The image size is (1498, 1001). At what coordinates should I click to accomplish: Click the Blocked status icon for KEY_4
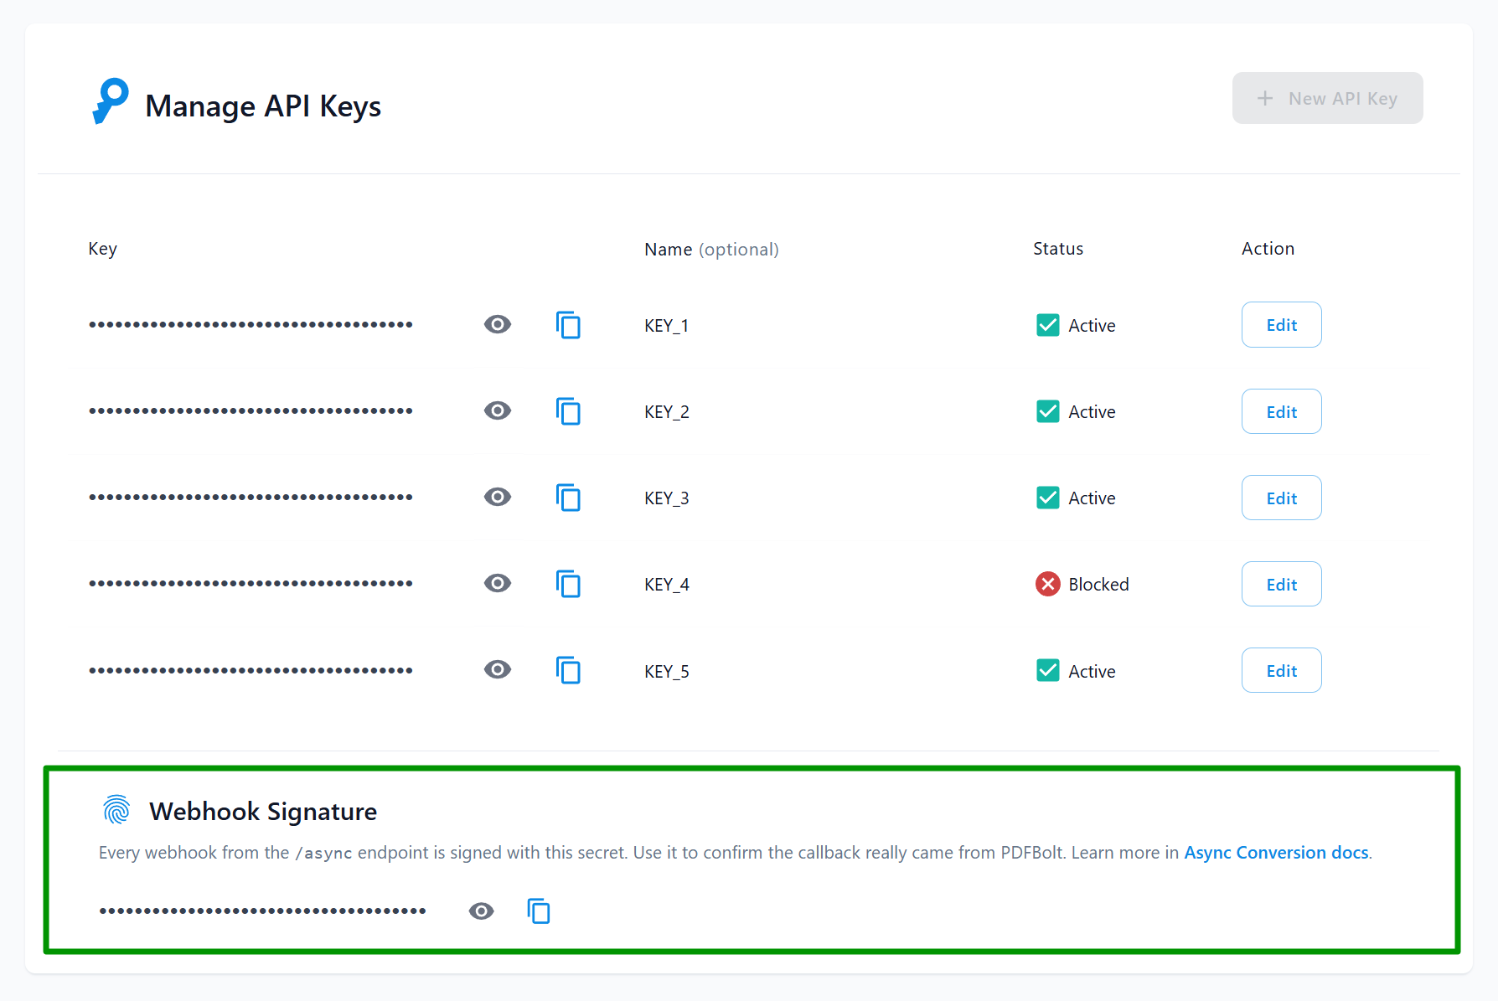coord(1047,584)
